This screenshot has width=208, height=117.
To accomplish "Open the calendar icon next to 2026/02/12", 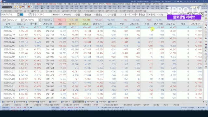I will click(x=18, y=14).
